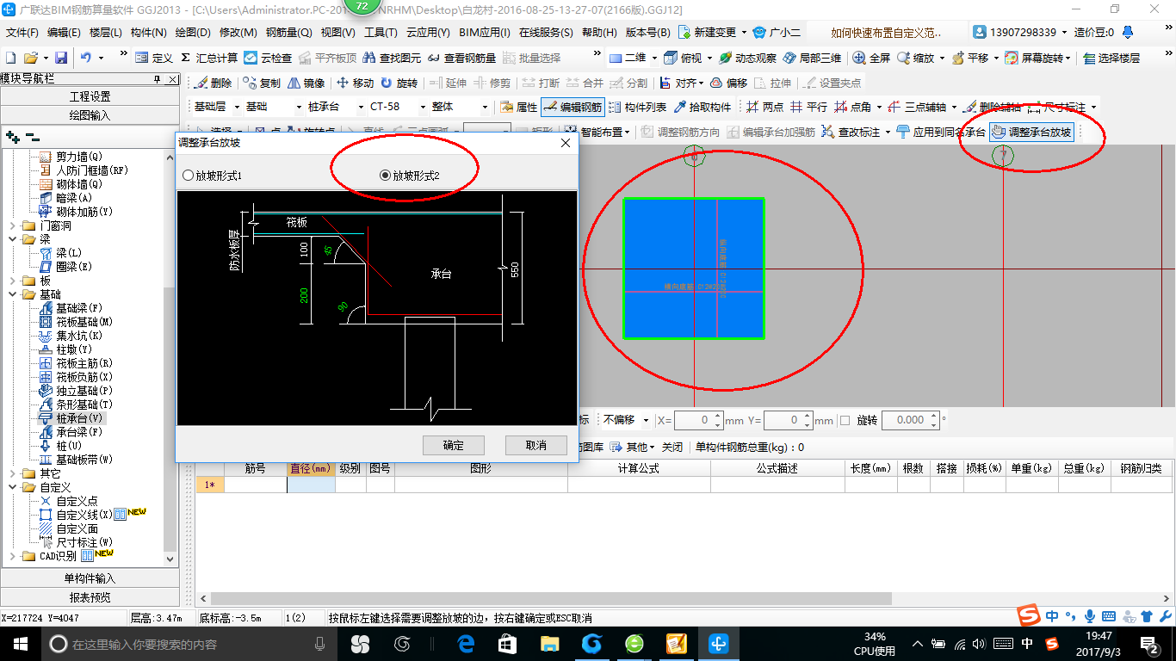Select 两点 two-point axis tool
The height and width of the screenshot is (661, 1176).
coord(765,108)
